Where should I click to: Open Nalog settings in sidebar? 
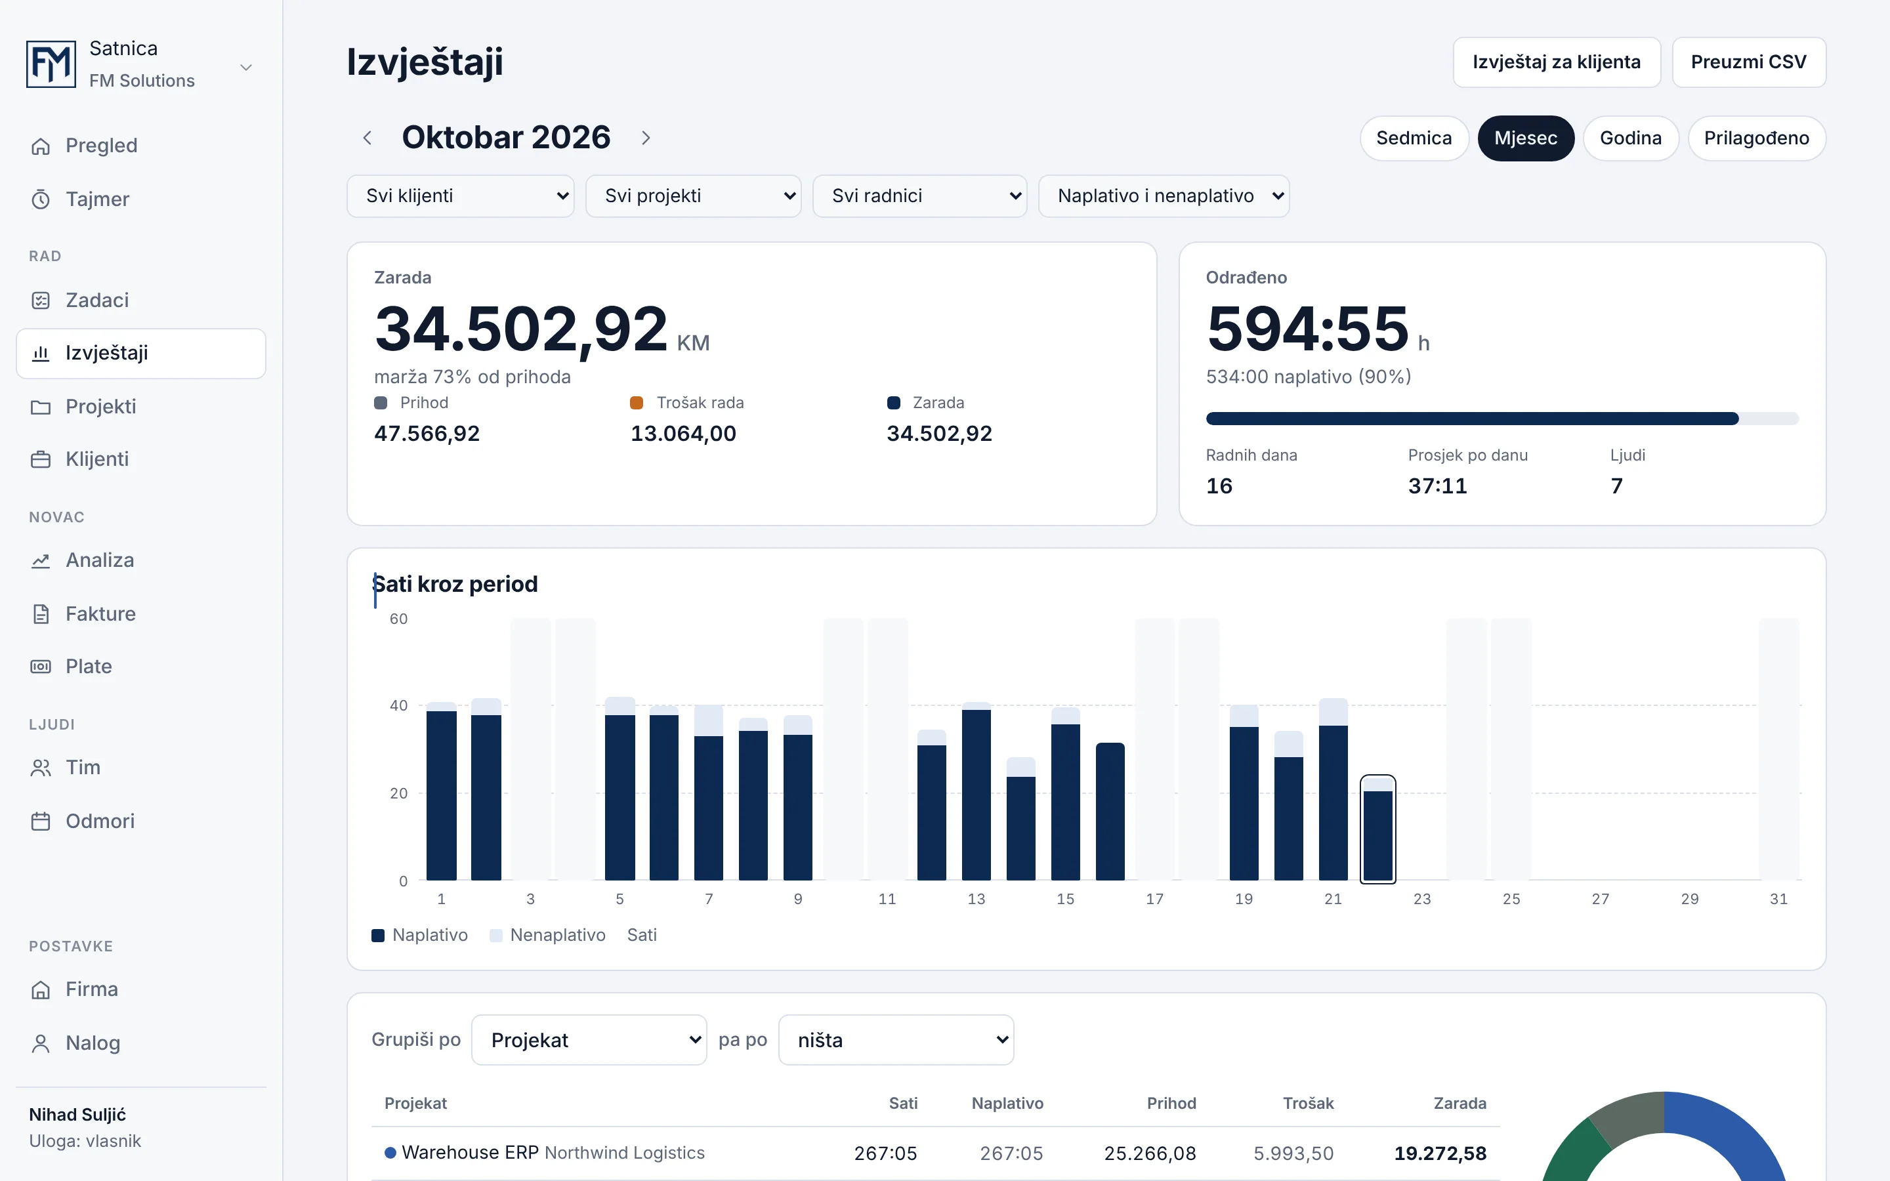pos(140,1043)
